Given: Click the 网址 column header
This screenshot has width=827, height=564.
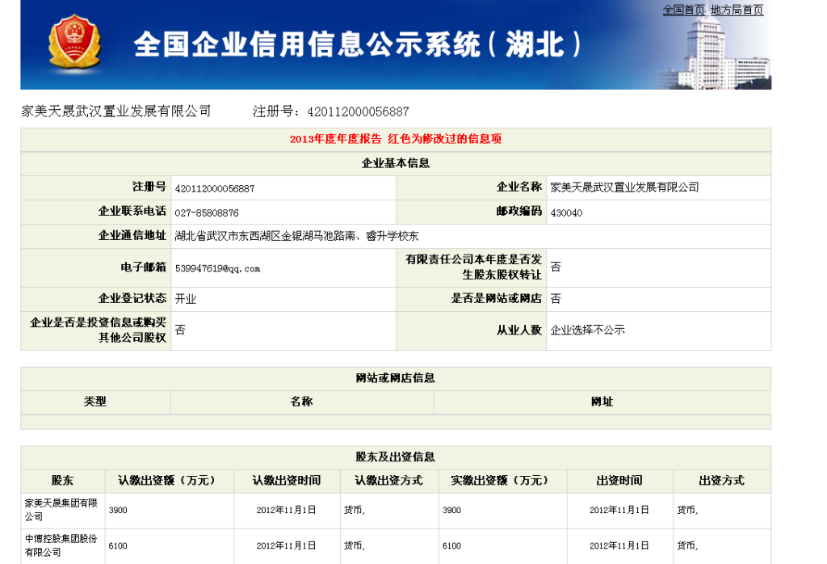Looking at the screenshot, I should 602,402.
